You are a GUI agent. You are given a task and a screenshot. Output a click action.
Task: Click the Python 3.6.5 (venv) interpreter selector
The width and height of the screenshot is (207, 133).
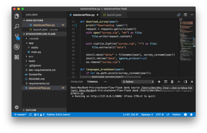58,114
